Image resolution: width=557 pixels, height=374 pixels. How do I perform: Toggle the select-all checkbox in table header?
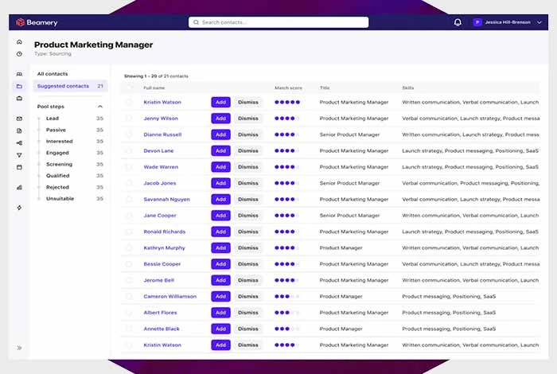129,88
